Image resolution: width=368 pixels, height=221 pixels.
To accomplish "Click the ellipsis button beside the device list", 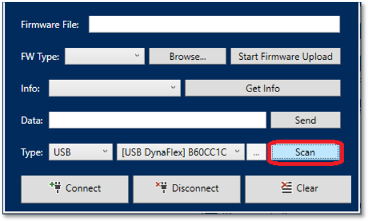I will [x=256, y=152].
